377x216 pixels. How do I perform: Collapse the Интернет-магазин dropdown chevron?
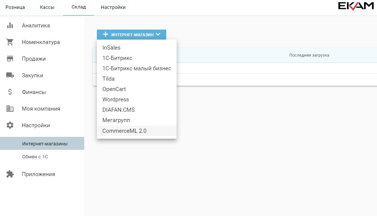[x=158, y=34]
